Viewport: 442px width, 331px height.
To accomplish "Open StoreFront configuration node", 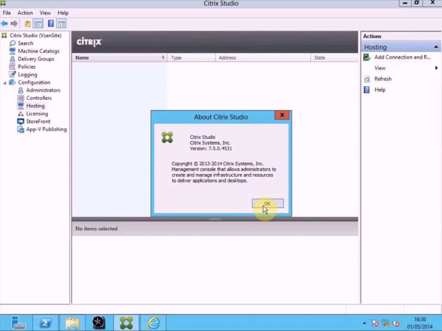I will pyautogui.click(x=38, y=121).
